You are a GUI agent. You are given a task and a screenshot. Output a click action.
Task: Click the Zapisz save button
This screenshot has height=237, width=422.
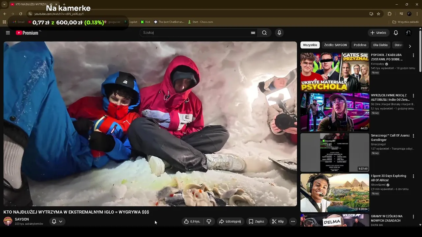tap(256, 222)
